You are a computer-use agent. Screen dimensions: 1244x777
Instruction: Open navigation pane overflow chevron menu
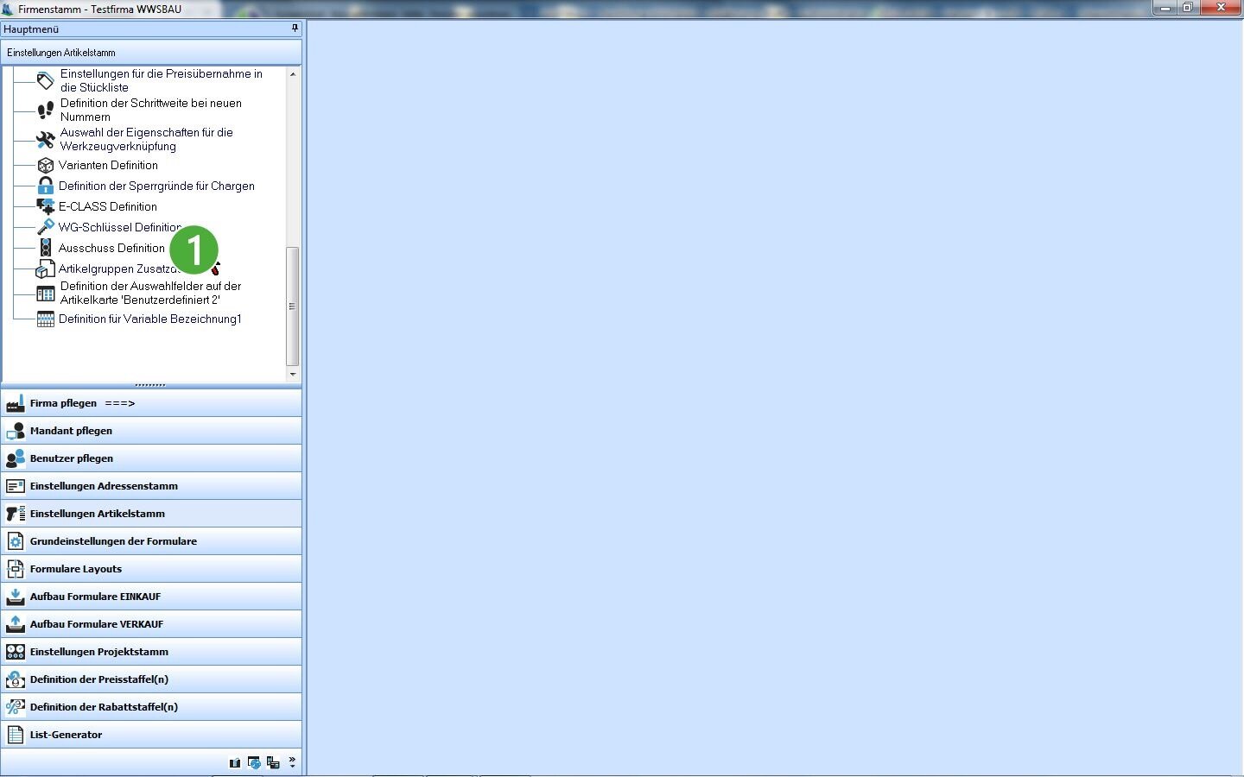tap(292, 763)
